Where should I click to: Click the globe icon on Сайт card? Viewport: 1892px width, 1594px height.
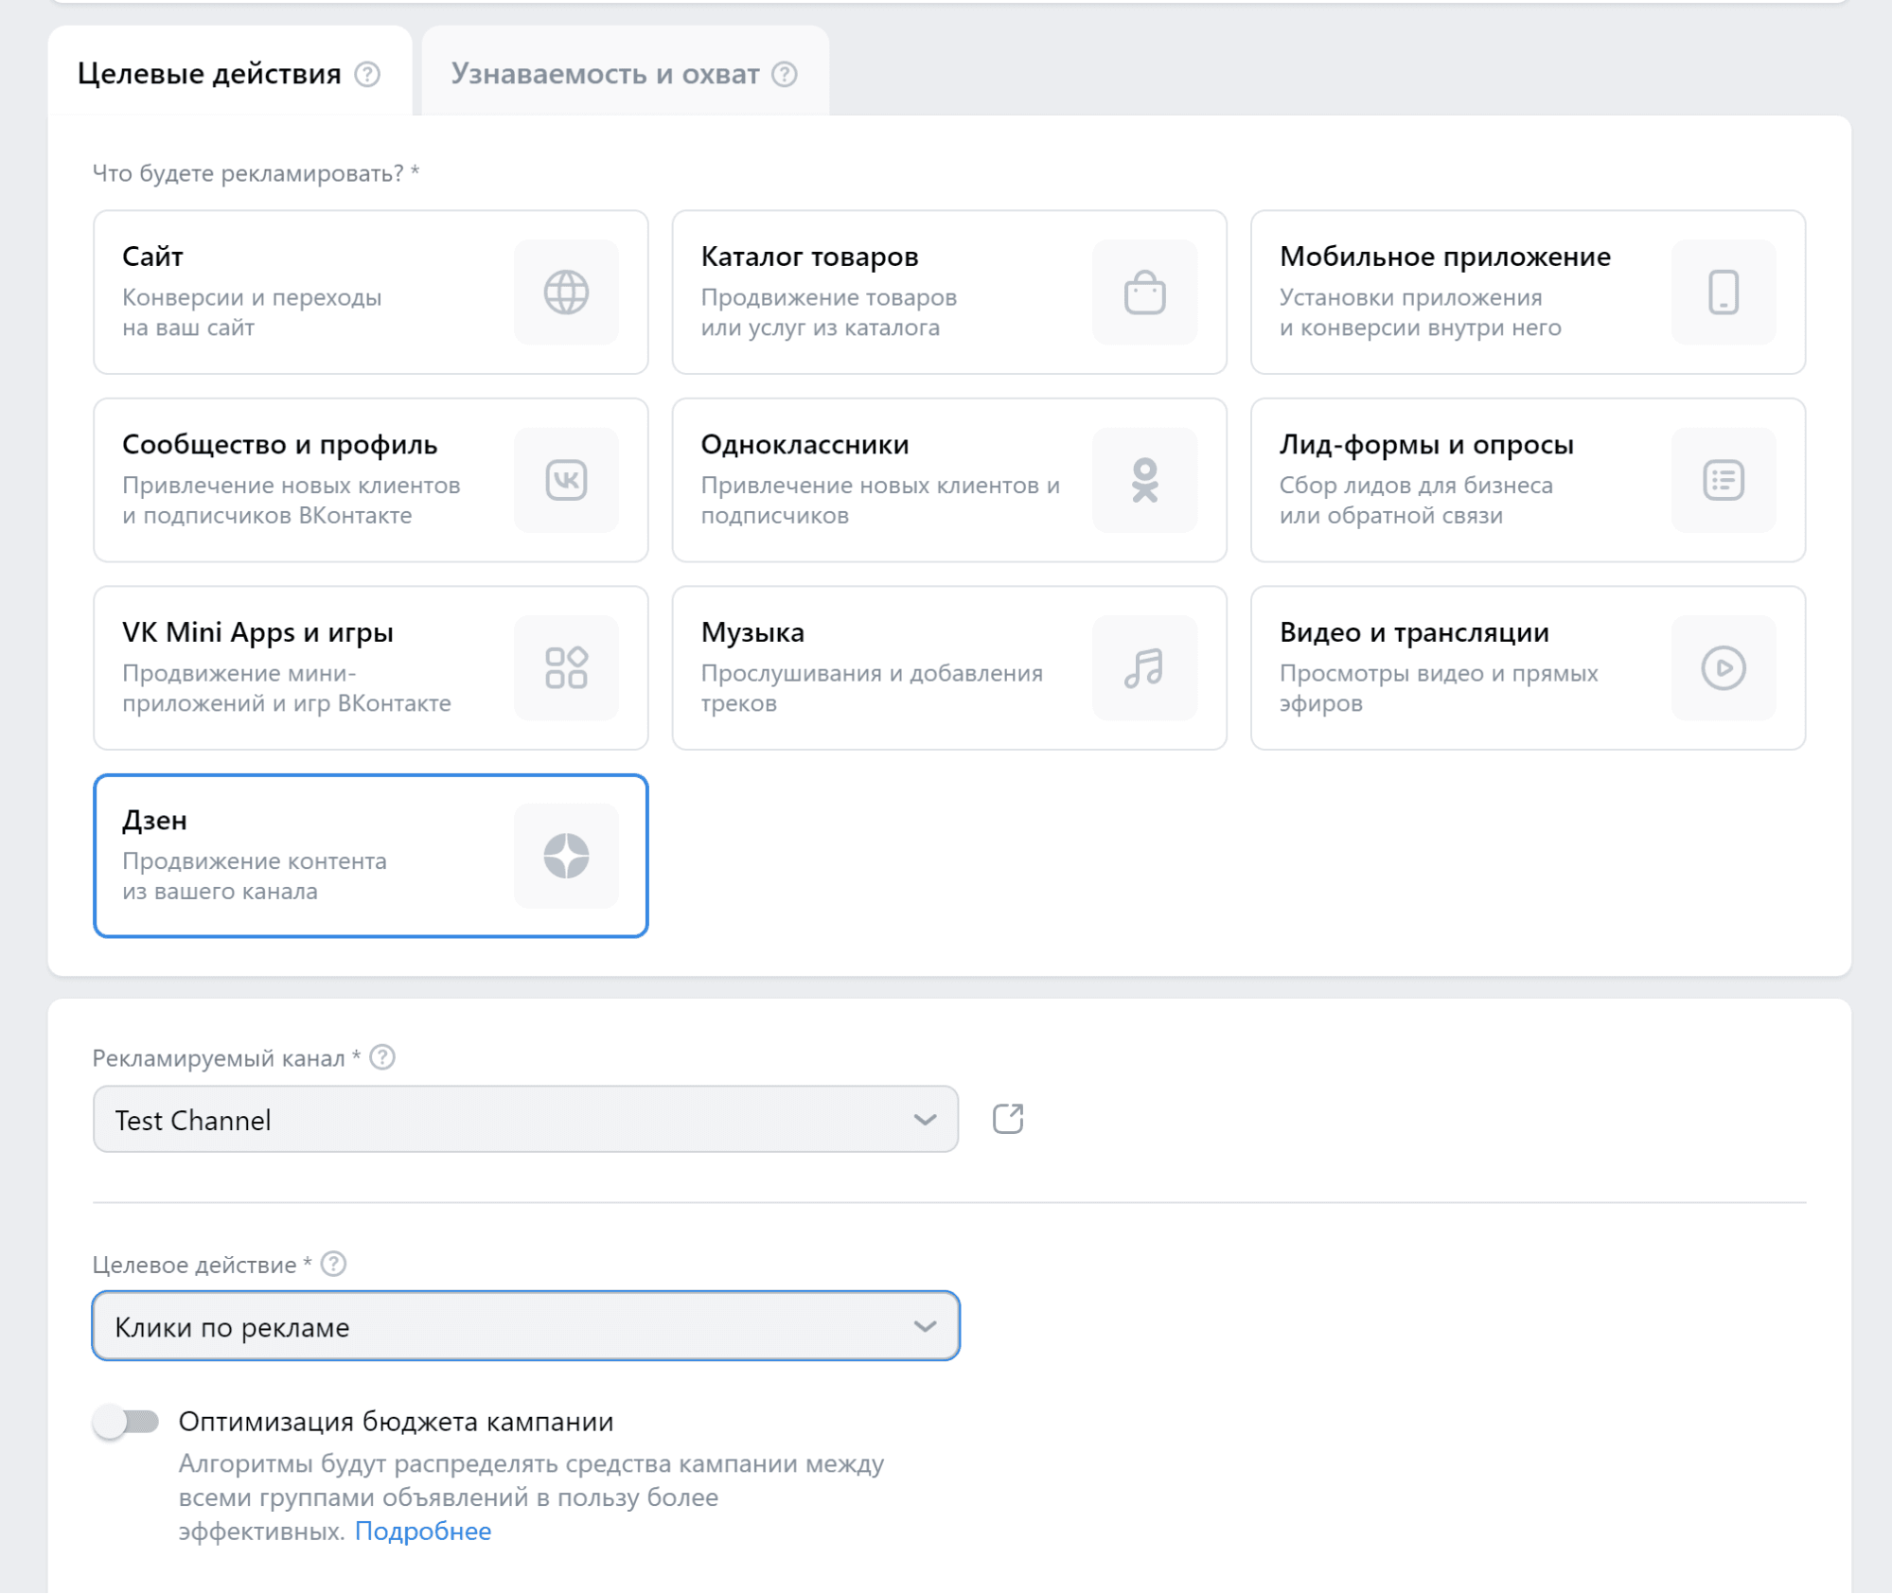click(x=566, y=292)
